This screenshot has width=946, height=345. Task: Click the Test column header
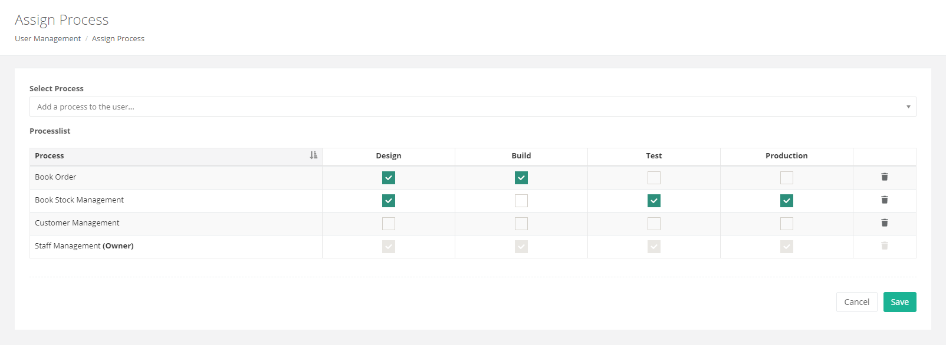tap(654, 156)
